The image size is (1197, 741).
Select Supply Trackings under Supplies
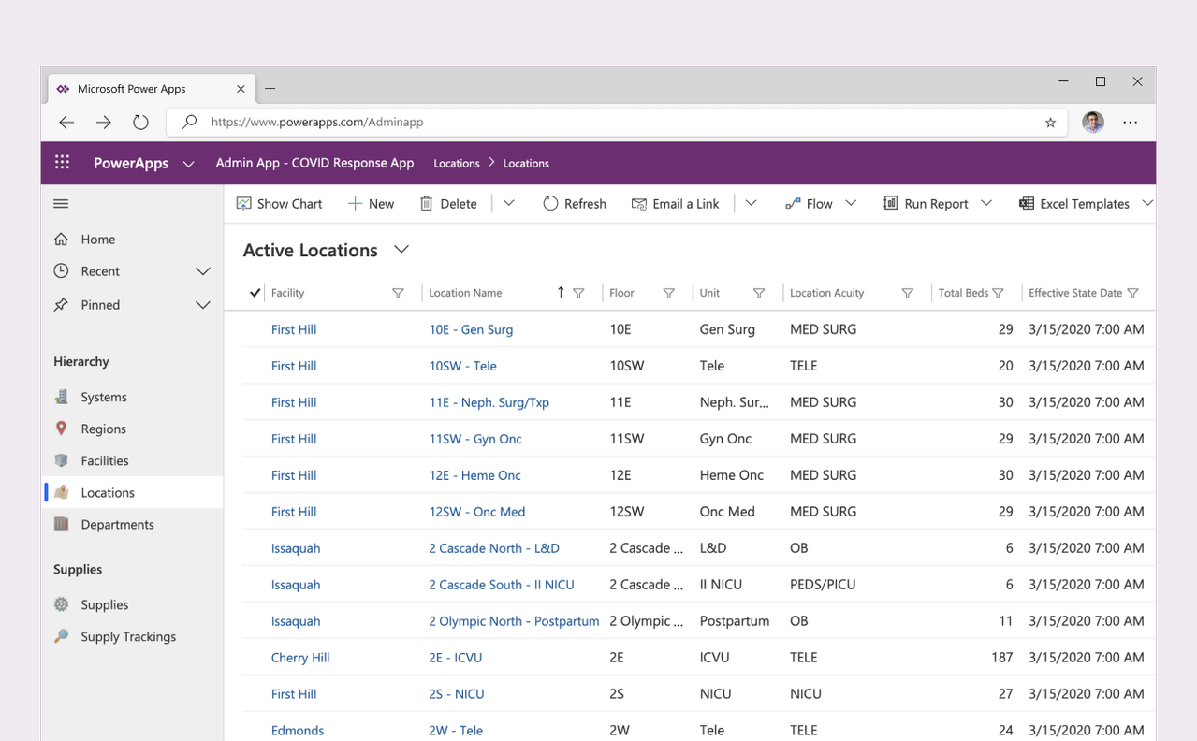pos(127,636)
